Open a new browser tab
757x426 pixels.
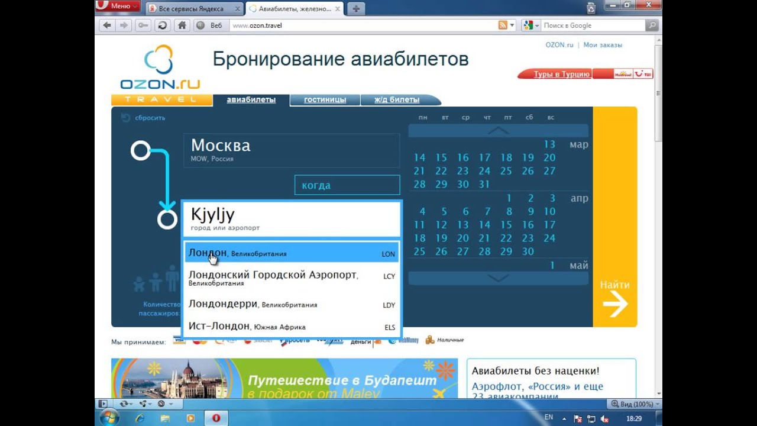357,9
